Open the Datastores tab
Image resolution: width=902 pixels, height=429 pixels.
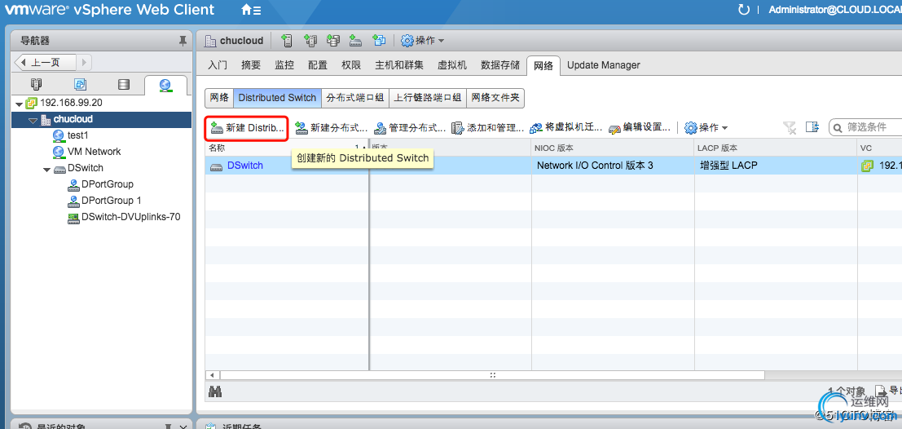[500, 65]
